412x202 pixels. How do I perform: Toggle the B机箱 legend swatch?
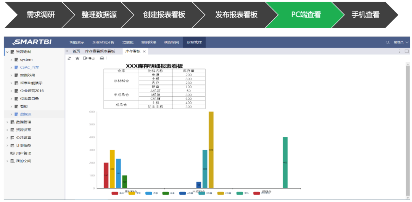tap(202, 193)
